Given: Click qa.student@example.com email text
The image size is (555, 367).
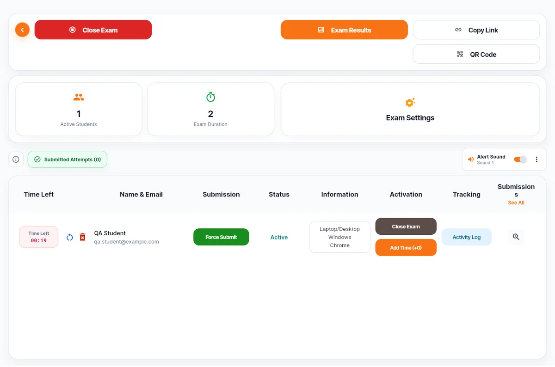Looking at the screenshot, I should (126, 242).
